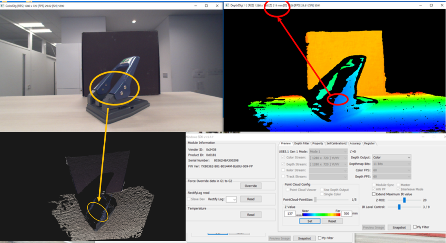Enable the Module-Sync checkbox
The width and height of the screenshot is (446, 243).
374,185
